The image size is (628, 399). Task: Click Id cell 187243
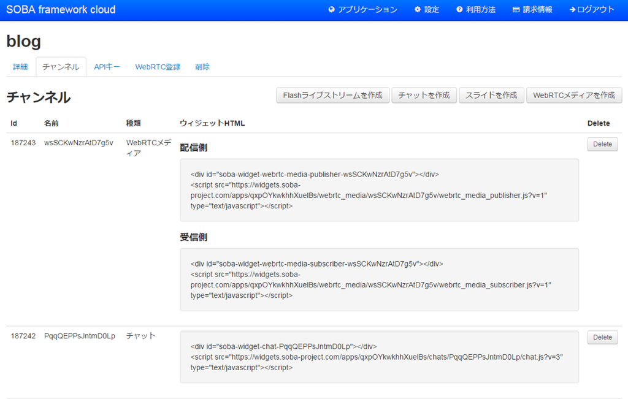23,143
